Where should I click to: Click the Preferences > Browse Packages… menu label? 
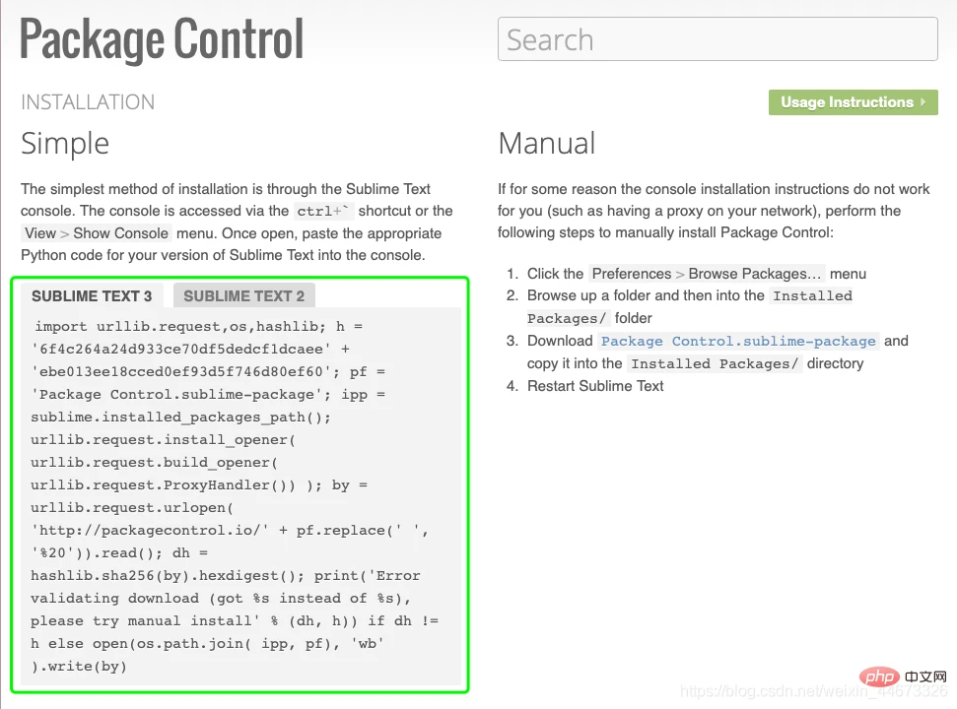pos(707,274)
